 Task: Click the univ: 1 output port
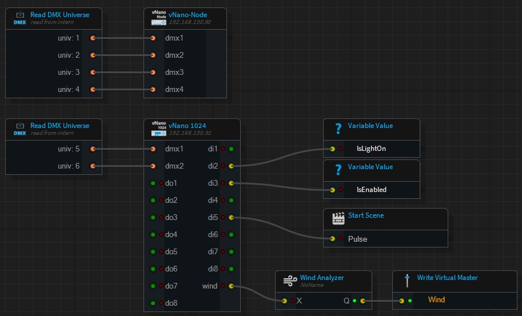coord(93,38)
